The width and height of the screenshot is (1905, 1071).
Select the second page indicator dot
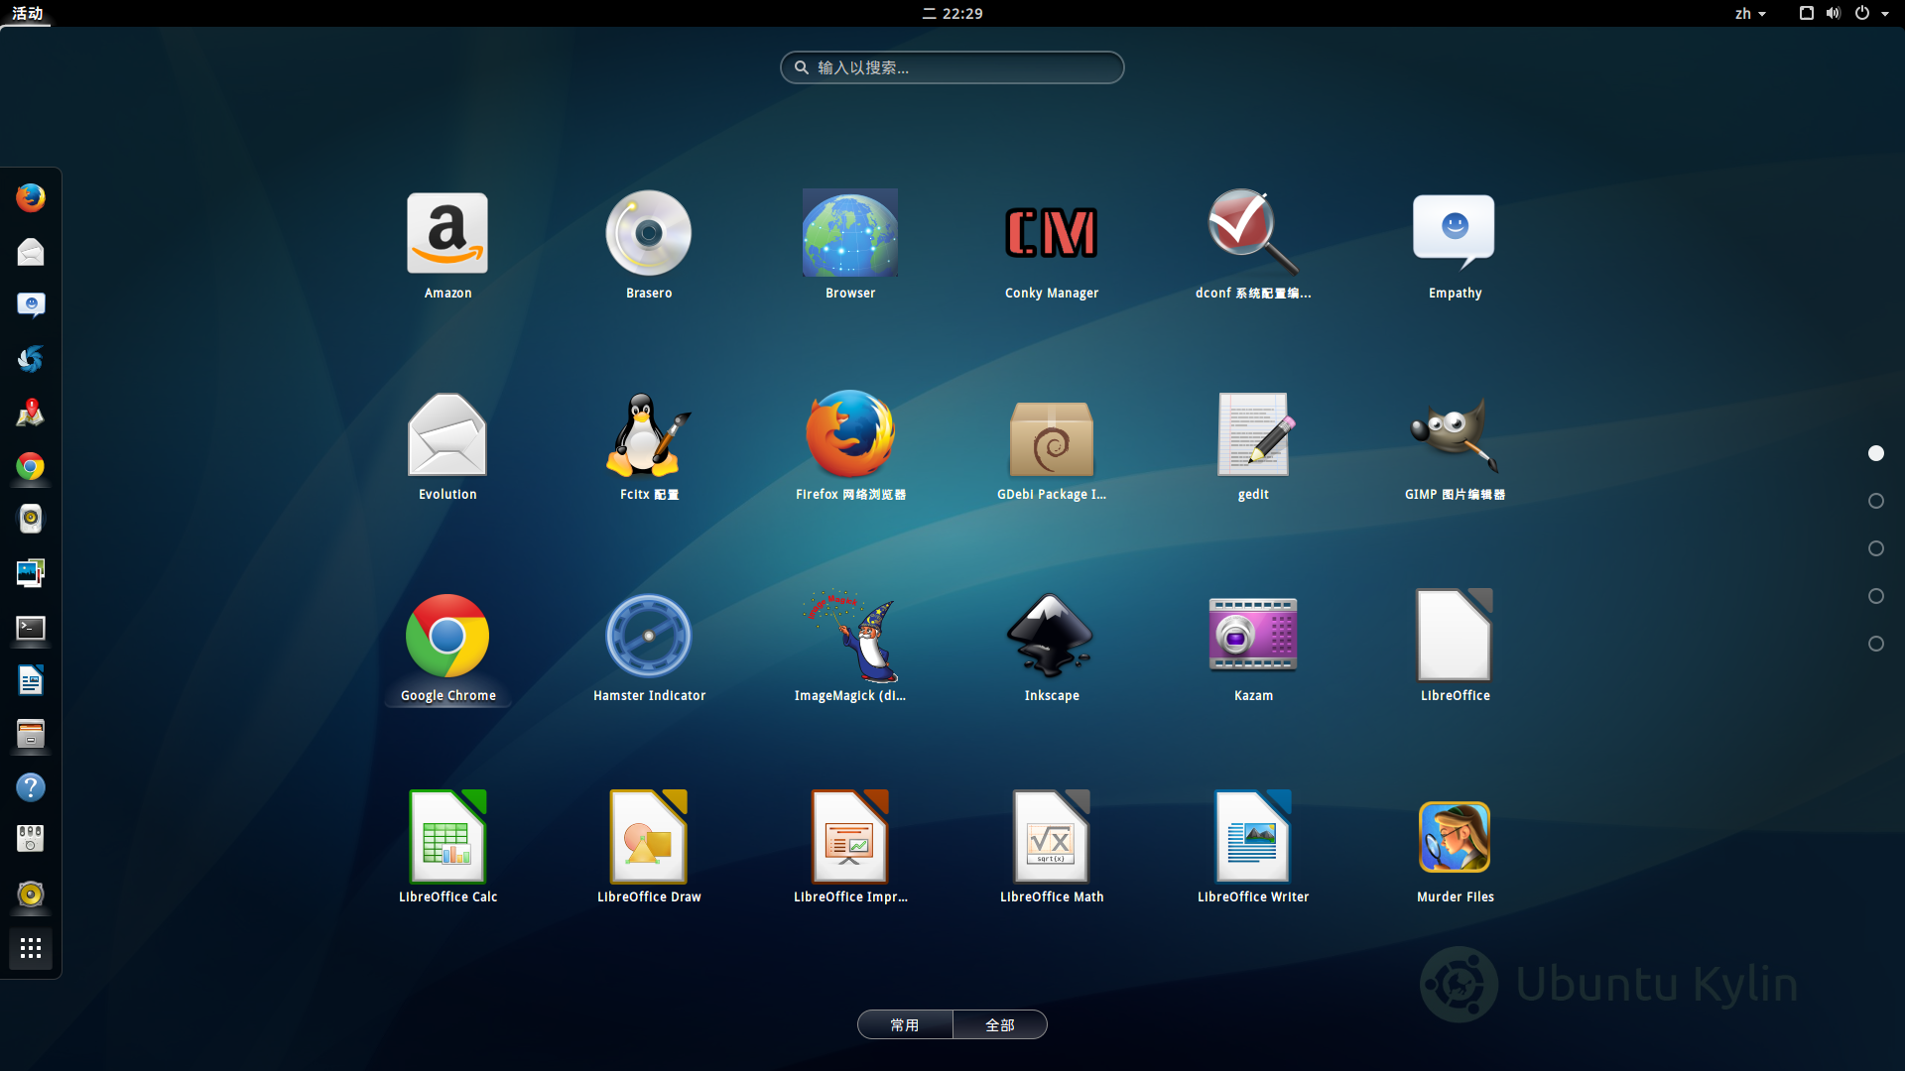[1875, 501]
